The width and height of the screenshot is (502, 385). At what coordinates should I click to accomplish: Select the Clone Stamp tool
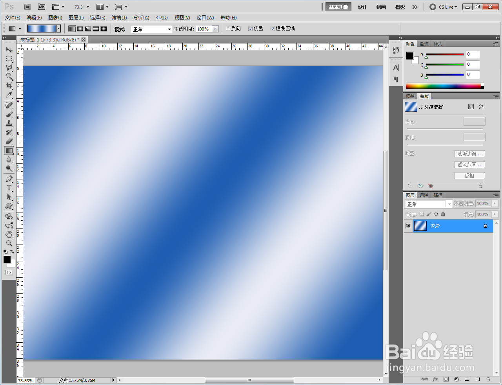click(x=9, y=123)
